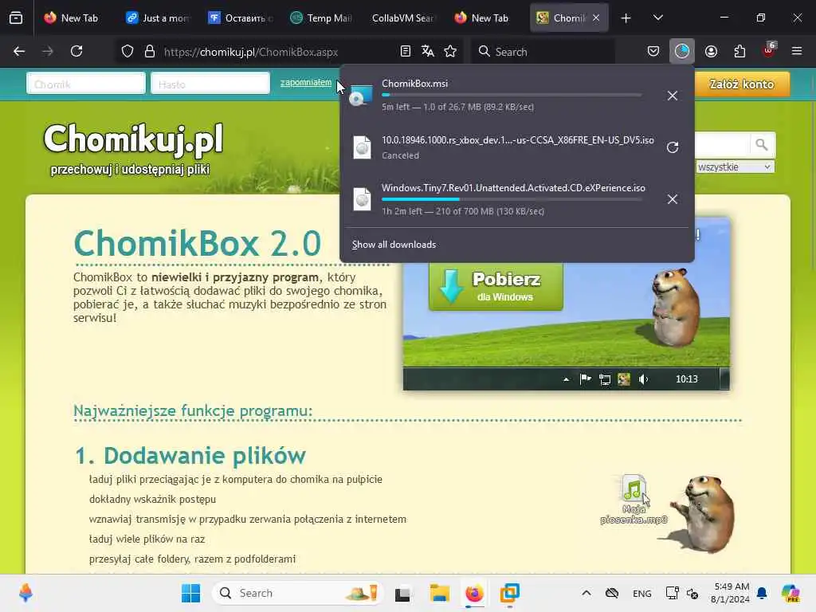Open the Firefox hamburger menu
The width and height of the screenshot is (816, 612).
[797, 52]
